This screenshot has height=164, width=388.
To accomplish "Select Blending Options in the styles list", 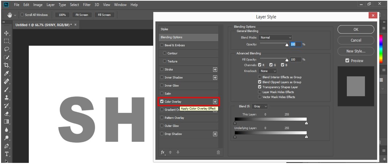I will (188, 37).
